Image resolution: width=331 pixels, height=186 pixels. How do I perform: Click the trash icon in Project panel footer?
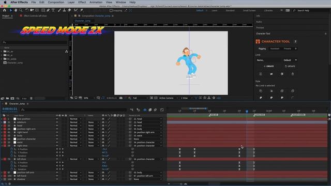coord(31,98)
